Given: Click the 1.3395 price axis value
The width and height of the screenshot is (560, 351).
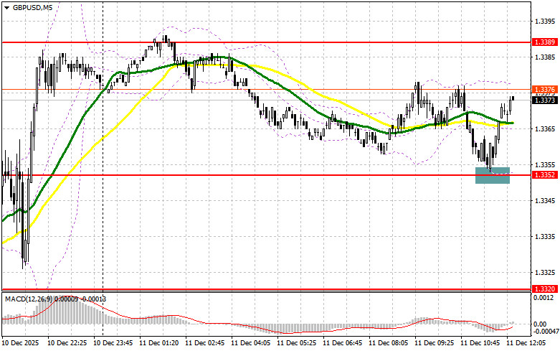Looking at the screenshot, I should pyautogui.click(x=545, y=21).
